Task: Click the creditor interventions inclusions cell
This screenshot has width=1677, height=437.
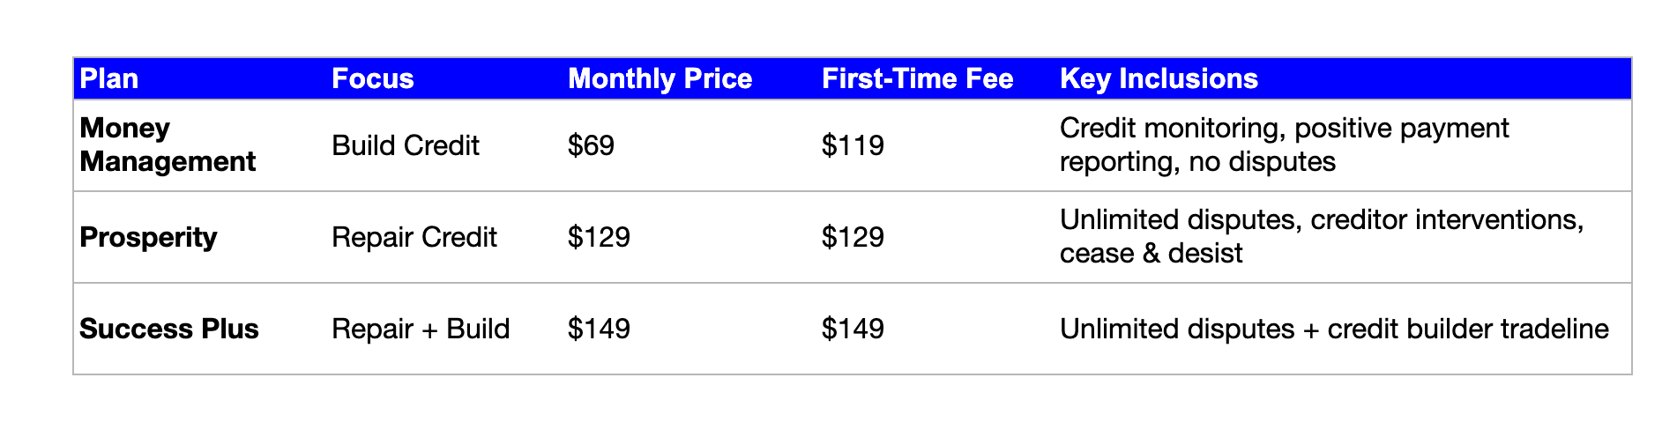Action: (x=1321, y=237)
